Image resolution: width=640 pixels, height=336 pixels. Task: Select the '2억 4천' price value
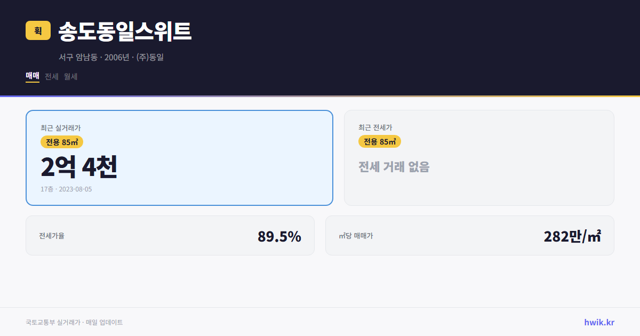[79, 167]
